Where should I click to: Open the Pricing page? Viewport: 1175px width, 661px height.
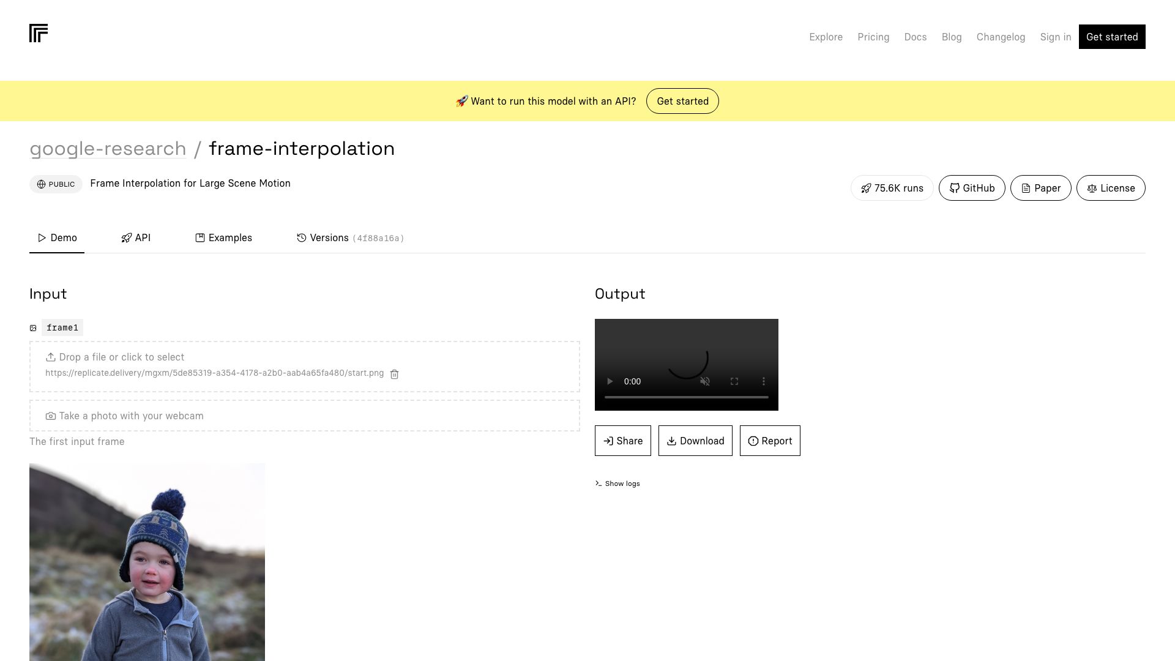coord(873,37)
